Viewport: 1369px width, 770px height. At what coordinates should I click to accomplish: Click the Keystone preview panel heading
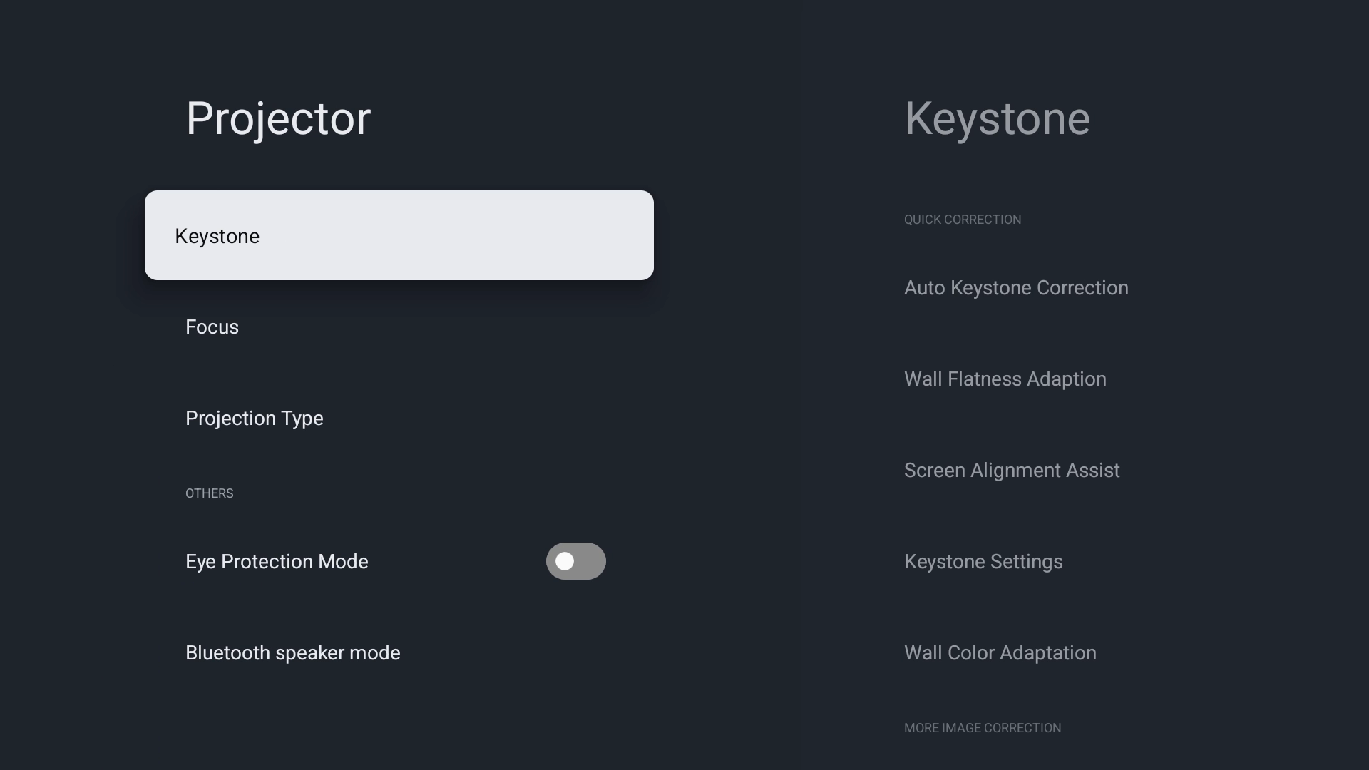pos(997,118)
